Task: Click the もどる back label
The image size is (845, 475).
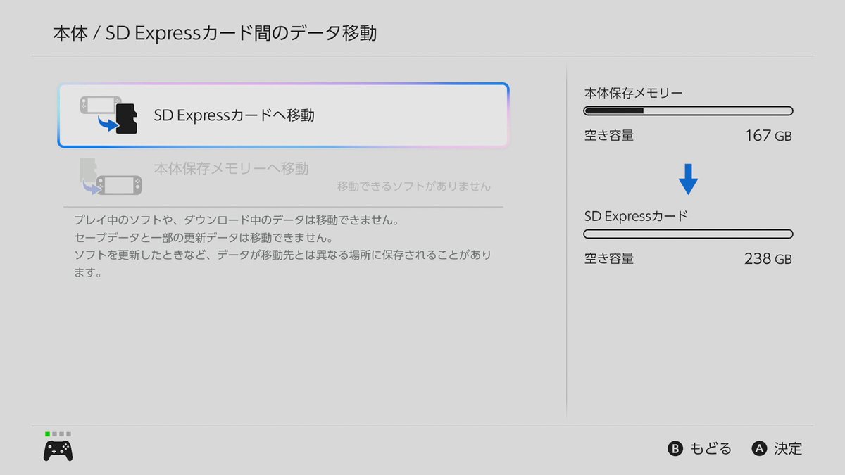Action: tap(710, 449)
